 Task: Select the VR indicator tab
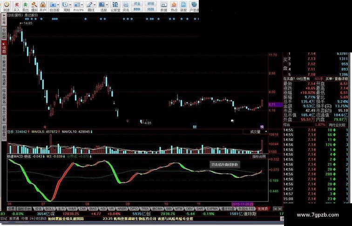coord(112,208)
